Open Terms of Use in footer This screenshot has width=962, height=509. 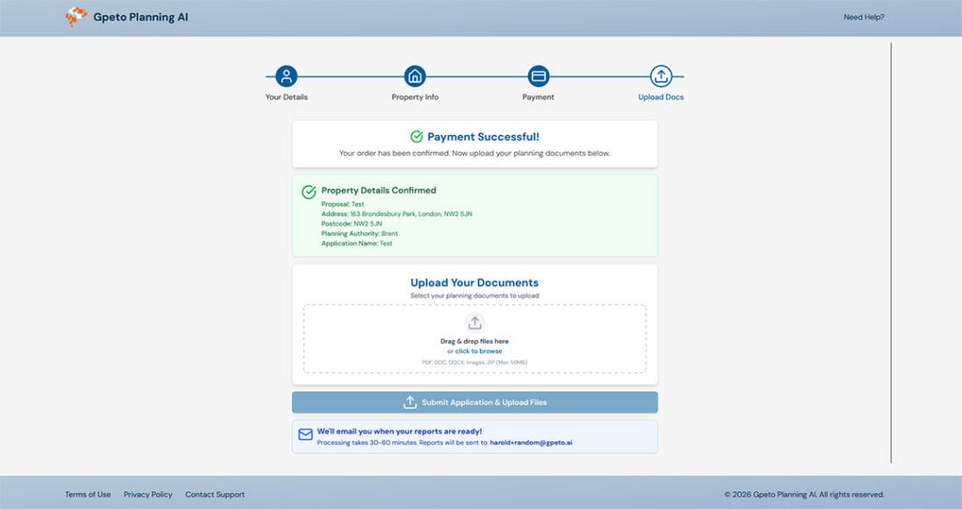tap(87, 494)
